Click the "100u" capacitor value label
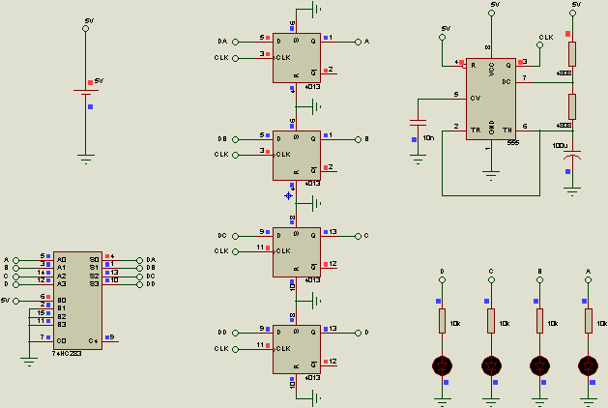The image size is (608, 408). tap(560, 146)
